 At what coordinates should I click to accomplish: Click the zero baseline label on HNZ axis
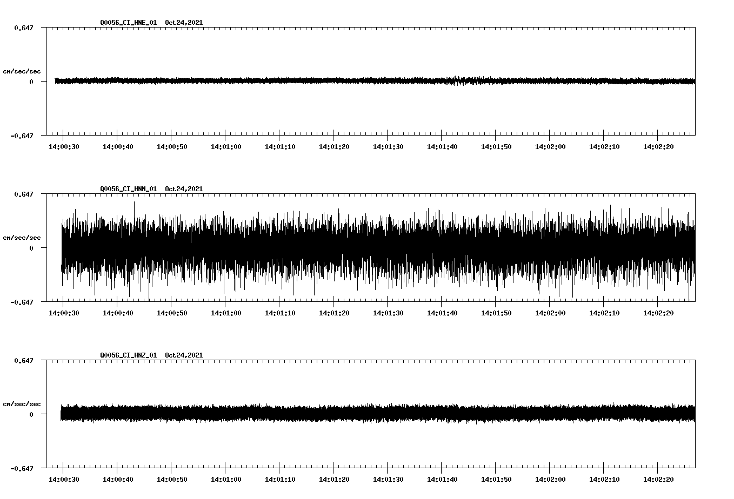[x=31, y=414]
